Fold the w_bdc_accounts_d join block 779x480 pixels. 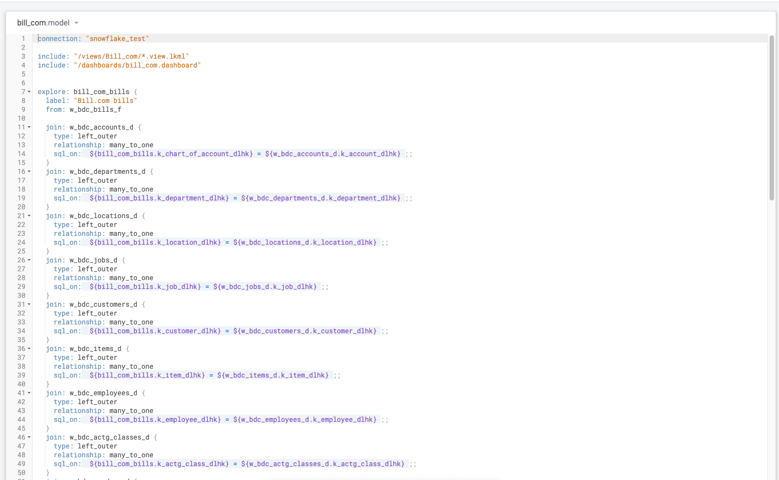click(29, 127)
